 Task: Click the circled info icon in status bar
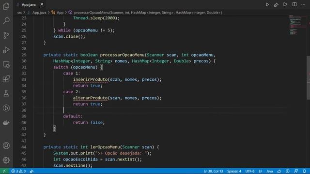(x=287, y=171)
